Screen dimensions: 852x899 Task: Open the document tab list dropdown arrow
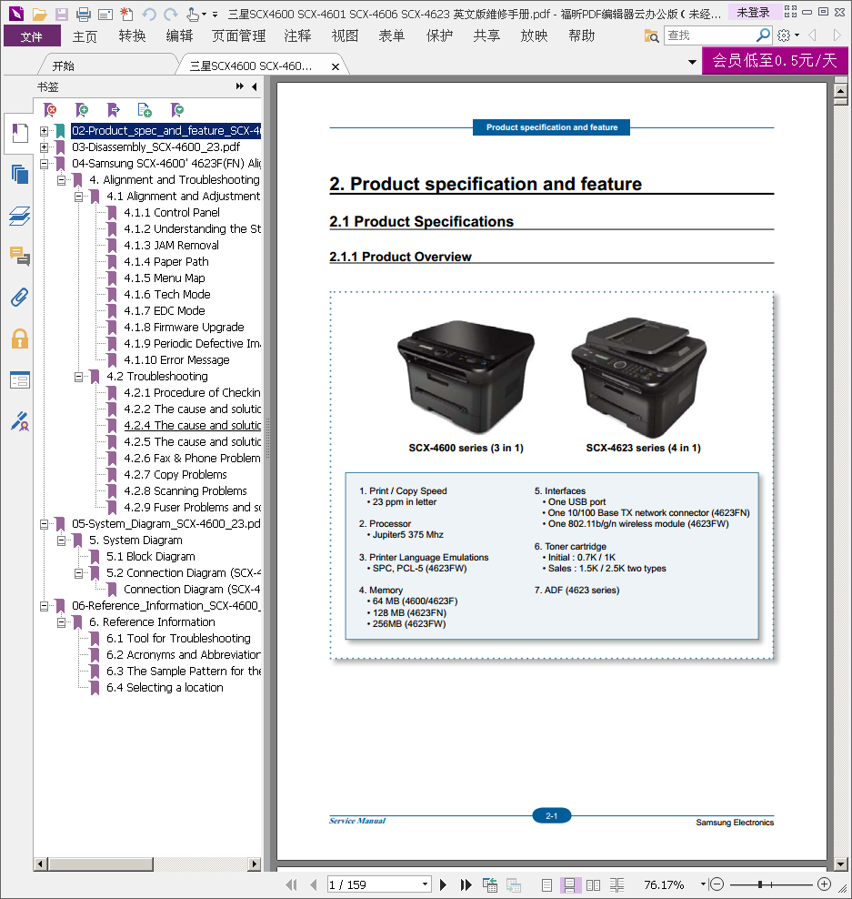pos(692,62)
